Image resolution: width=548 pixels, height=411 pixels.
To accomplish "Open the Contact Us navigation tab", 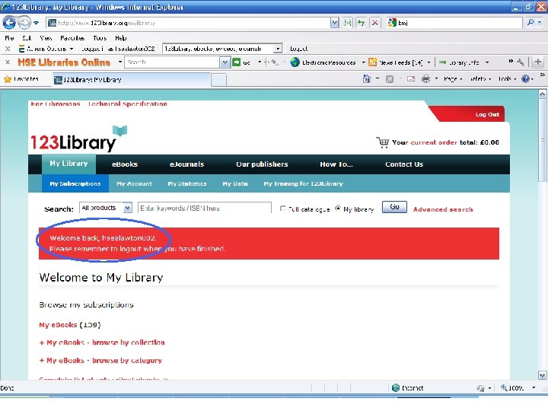I will click(404, 164).
